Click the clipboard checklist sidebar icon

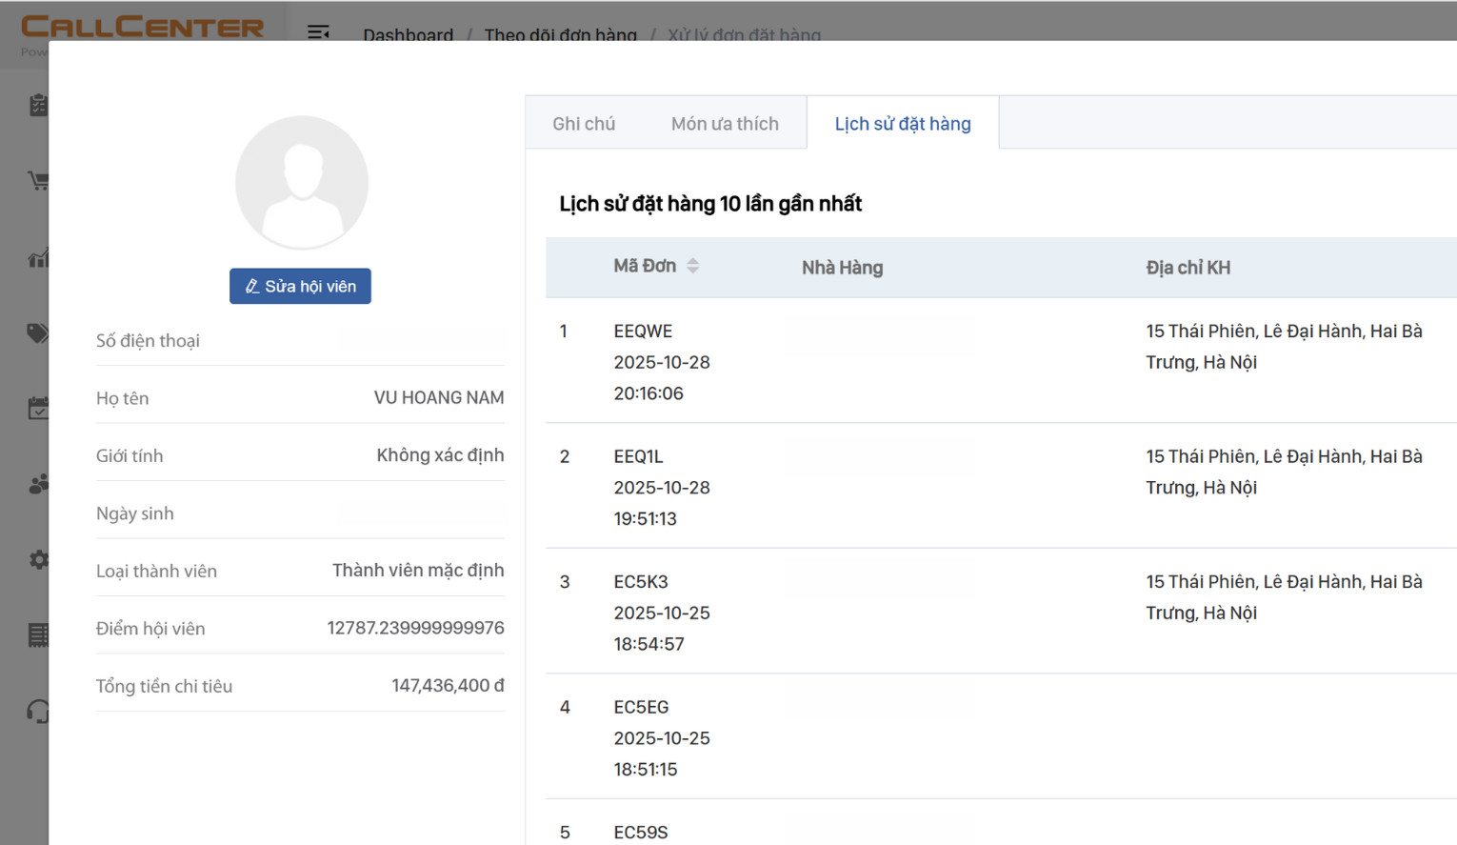coord(38,105)
